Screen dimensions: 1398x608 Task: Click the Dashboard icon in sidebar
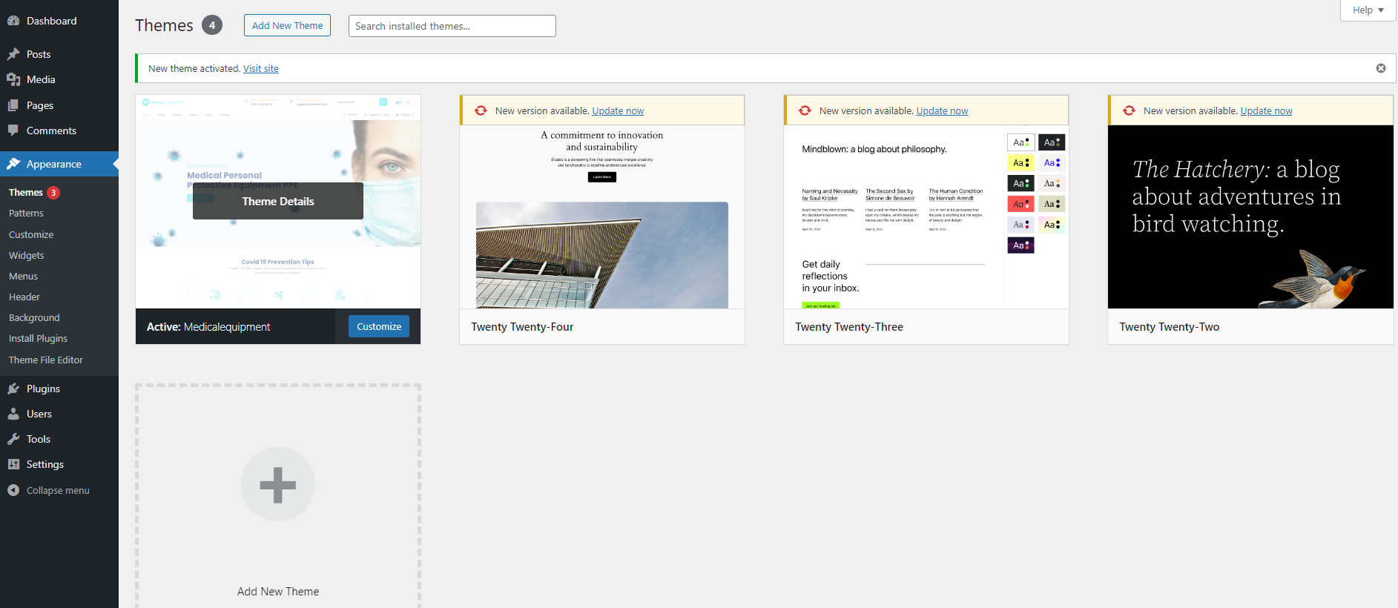pos(13,21)
